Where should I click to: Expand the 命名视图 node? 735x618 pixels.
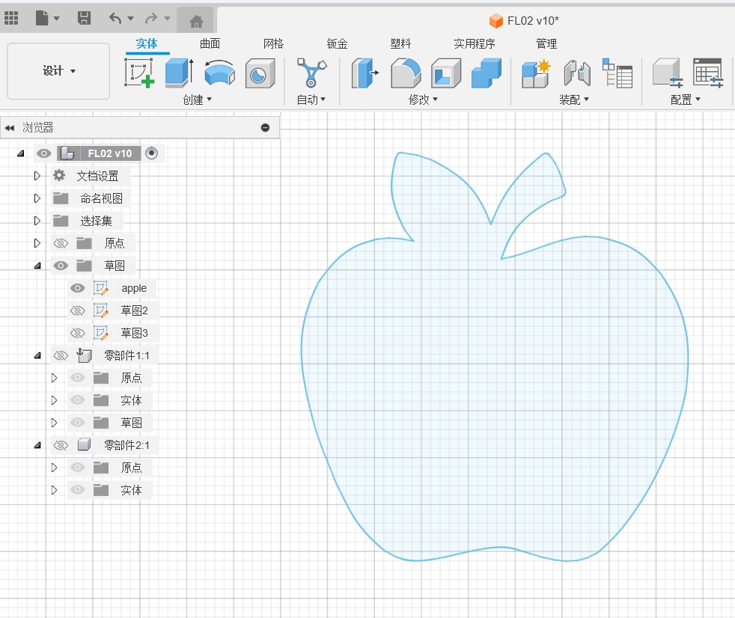37,198
